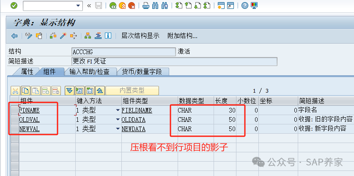Click the Paste icon in table toolbar
The width and height of the screenshot is (354, 176).
[x=36, y=91]
